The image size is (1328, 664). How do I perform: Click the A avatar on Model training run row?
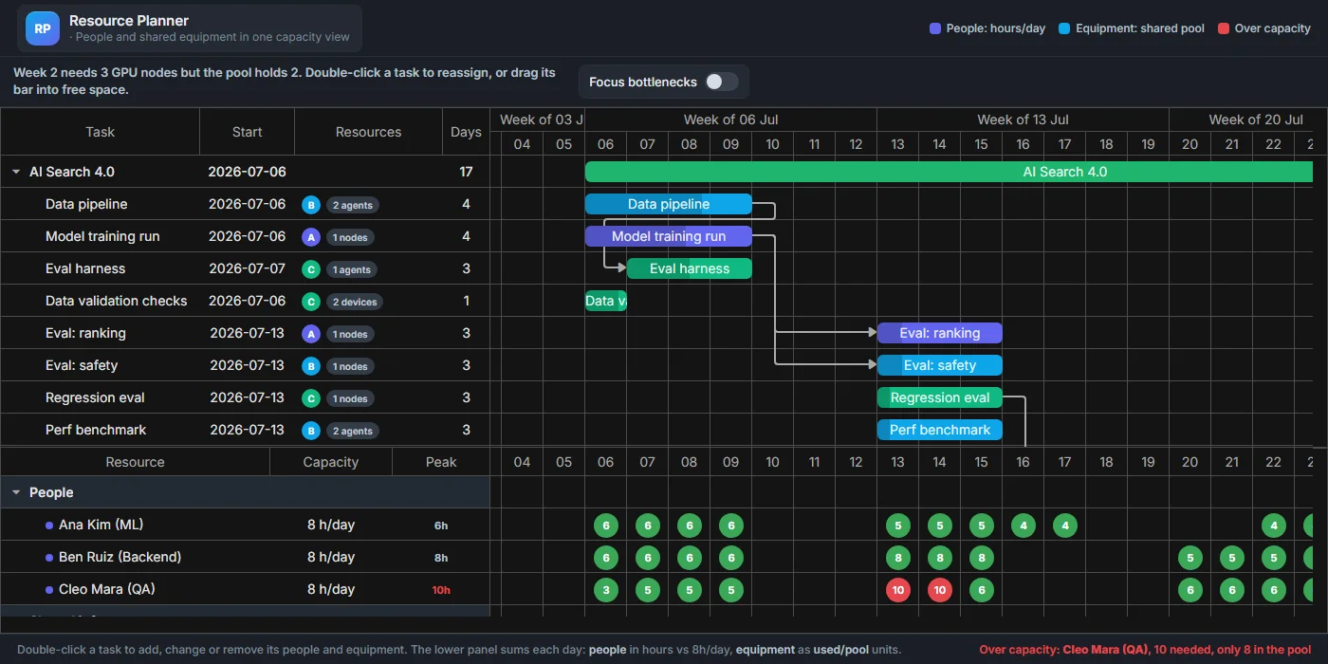click(x=310, y=237)
